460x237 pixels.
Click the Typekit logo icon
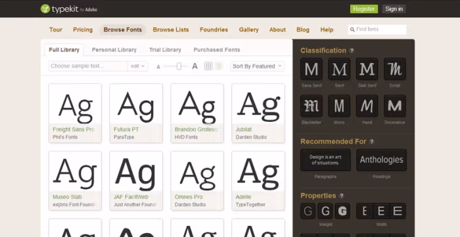click(x=45, y=9)
